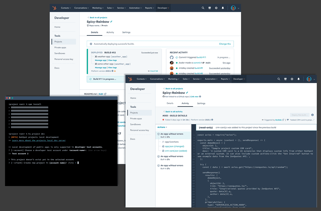The width and height of the screenshot is (321, 211).
Task: Switch to the Details tab
Action: 170,103
